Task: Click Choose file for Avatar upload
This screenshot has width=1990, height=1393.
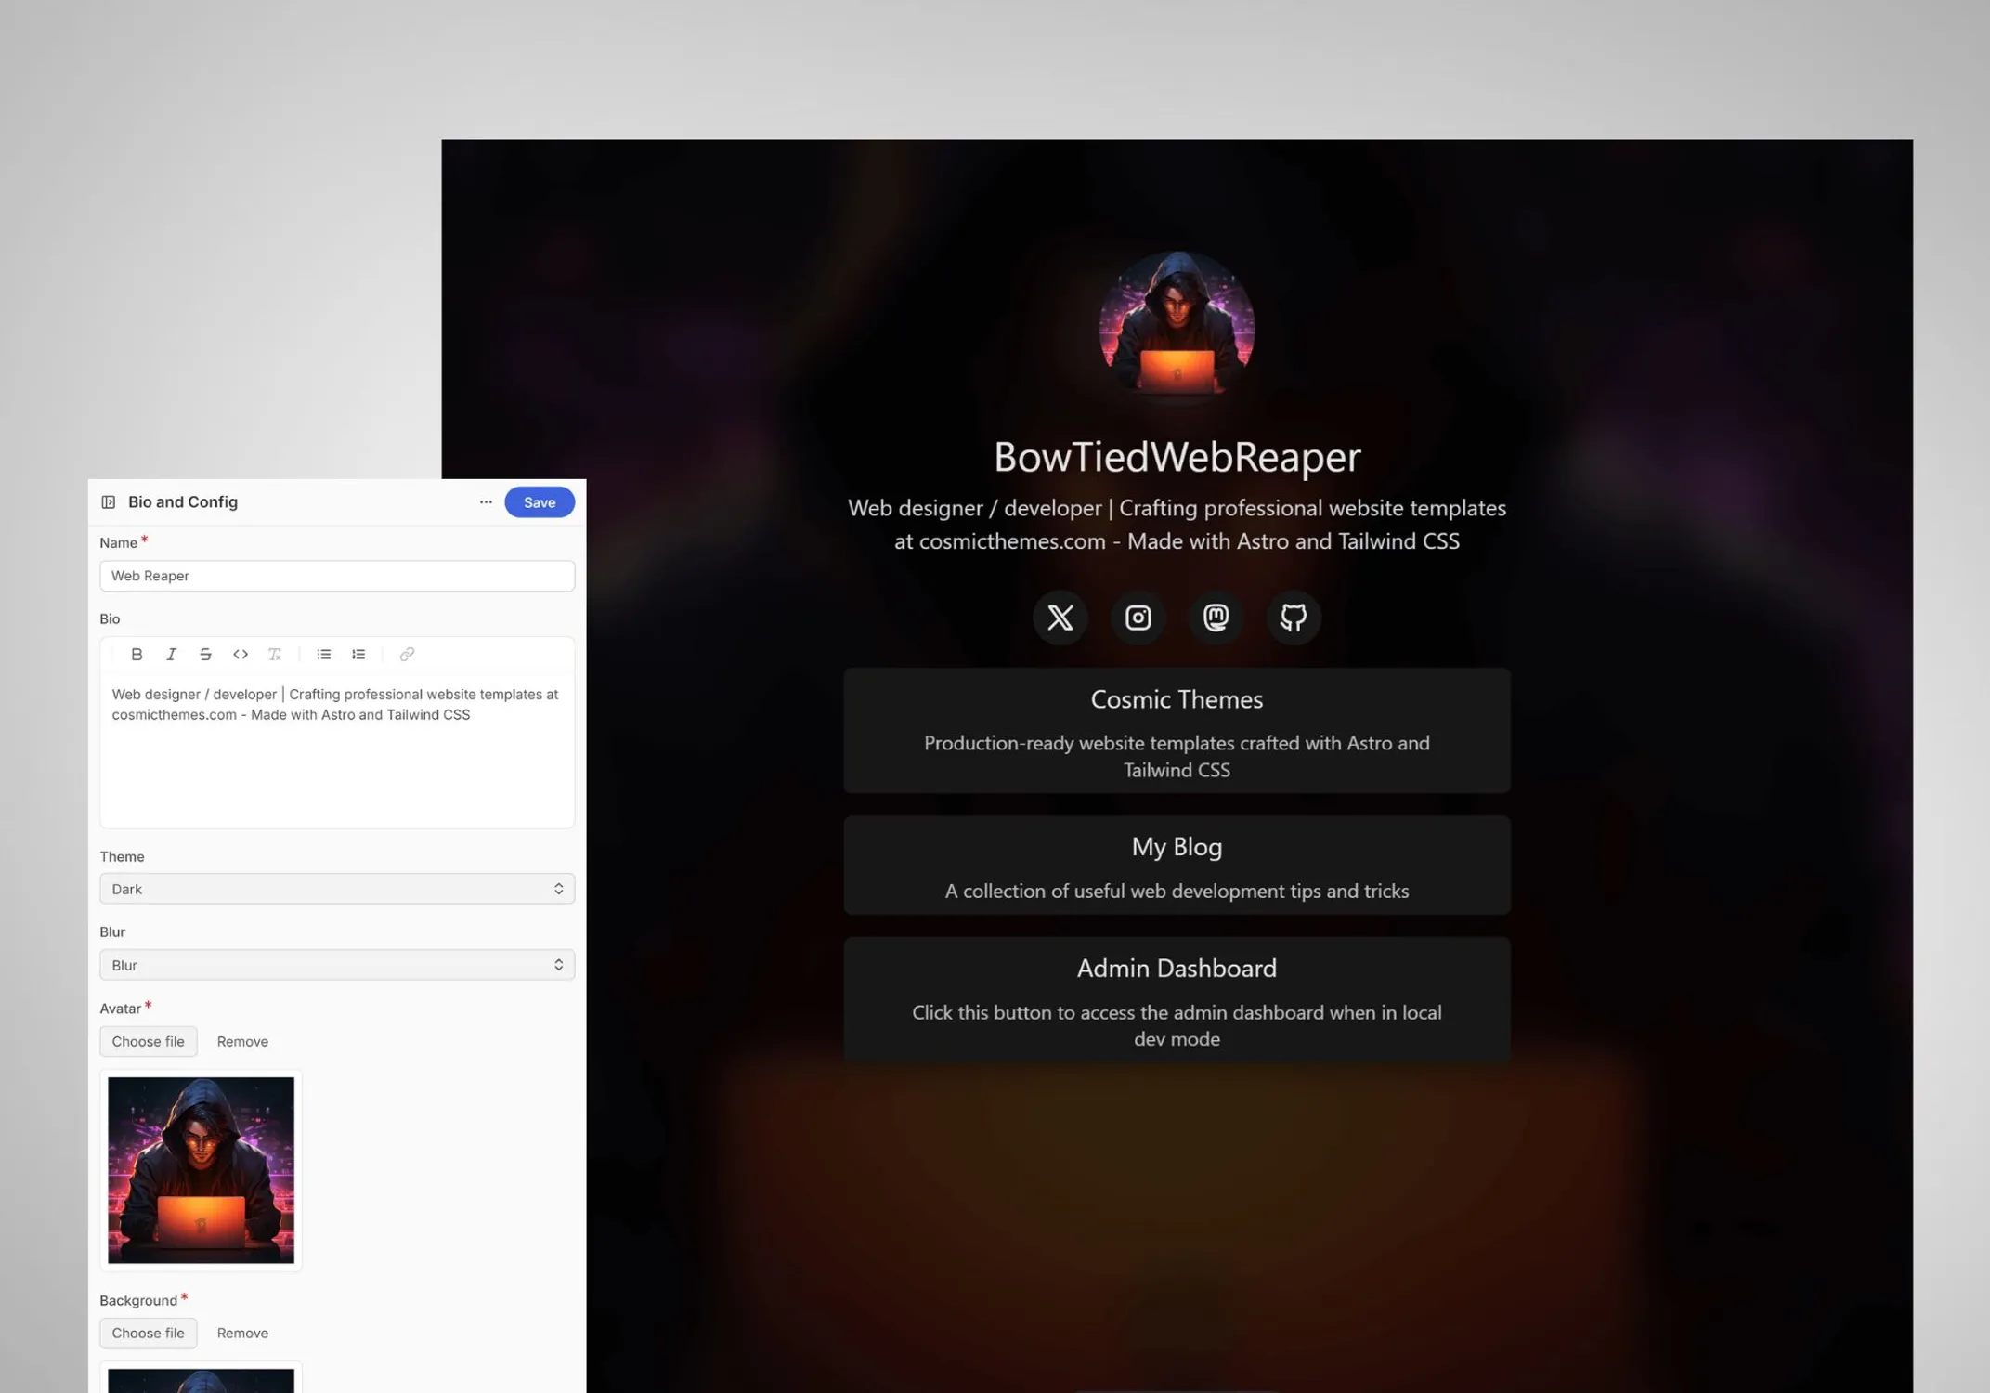Action: tap(147, 1041)
